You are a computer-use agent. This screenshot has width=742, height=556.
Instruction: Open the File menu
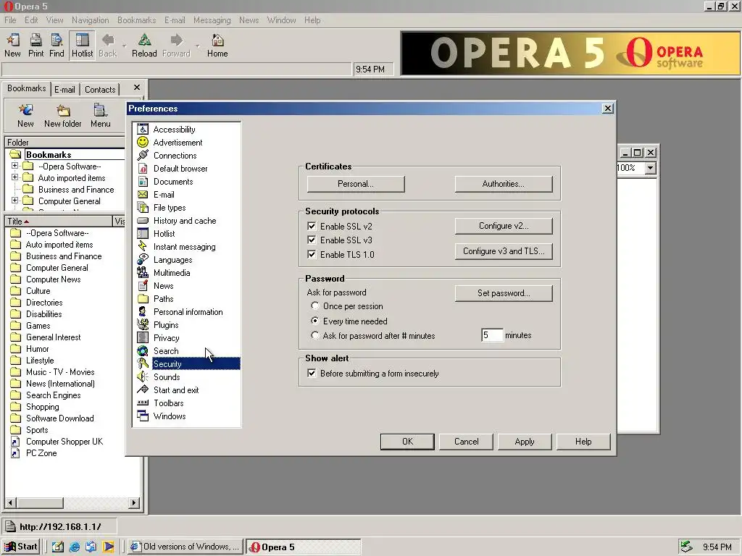click(10, 20)
